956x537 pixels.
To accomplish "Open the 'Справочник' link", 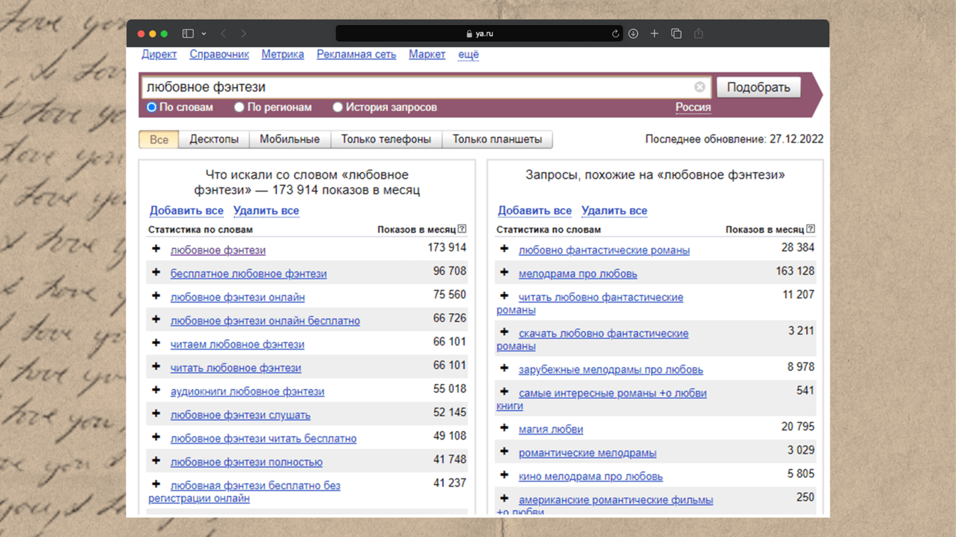I will click(x=219, y=54).
